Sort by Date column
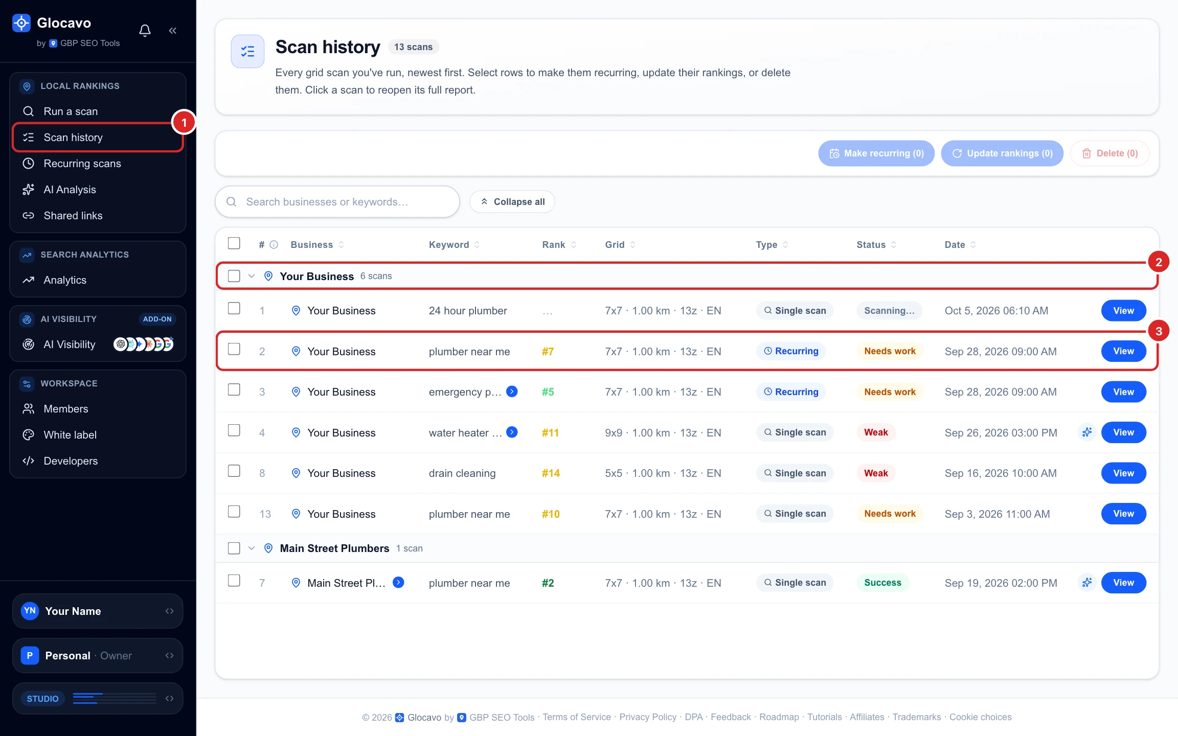 click(x=960, y=245)
